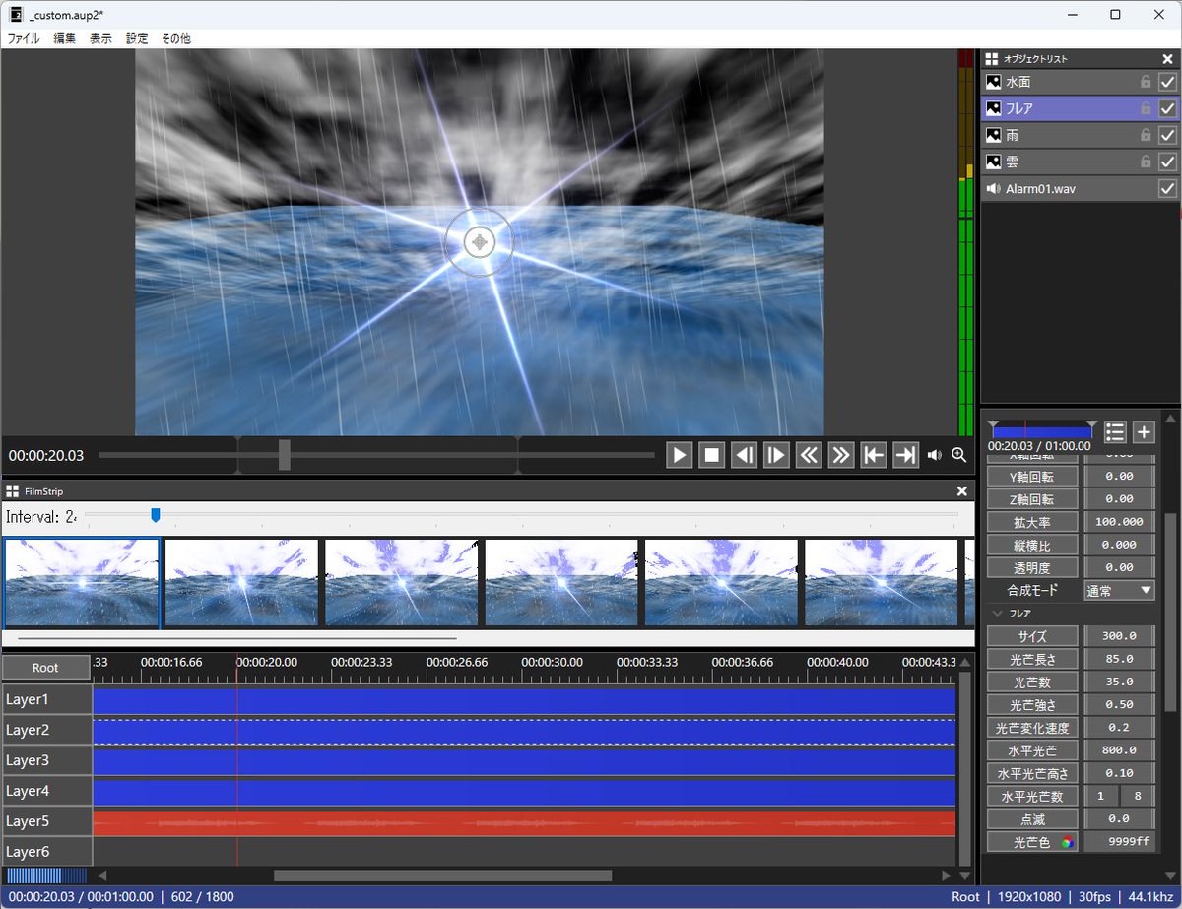Click the 拡大率 parameter button
Viewport: 1182px width, 909px height.
[x=1033, y=522]
